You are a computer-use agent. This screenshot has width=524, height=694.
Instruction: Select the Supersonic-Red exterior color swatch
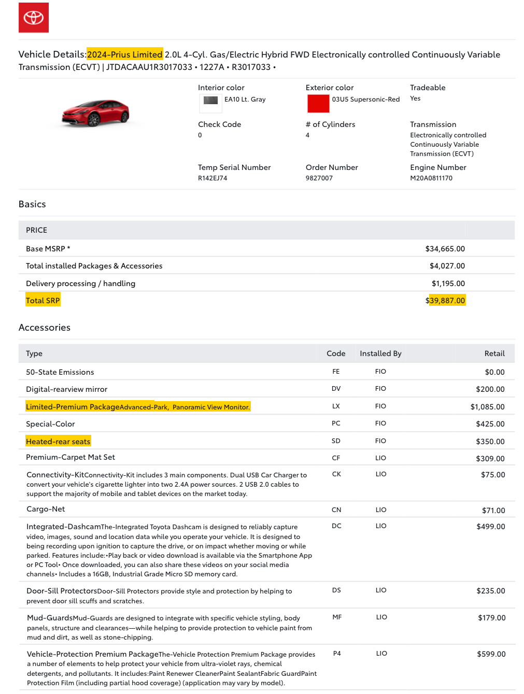coord(318,104)
